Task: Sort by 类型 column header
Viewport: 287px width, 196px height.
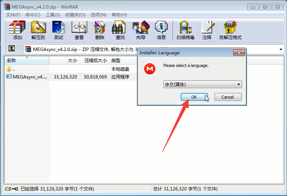Action: (x=123, y=60)
